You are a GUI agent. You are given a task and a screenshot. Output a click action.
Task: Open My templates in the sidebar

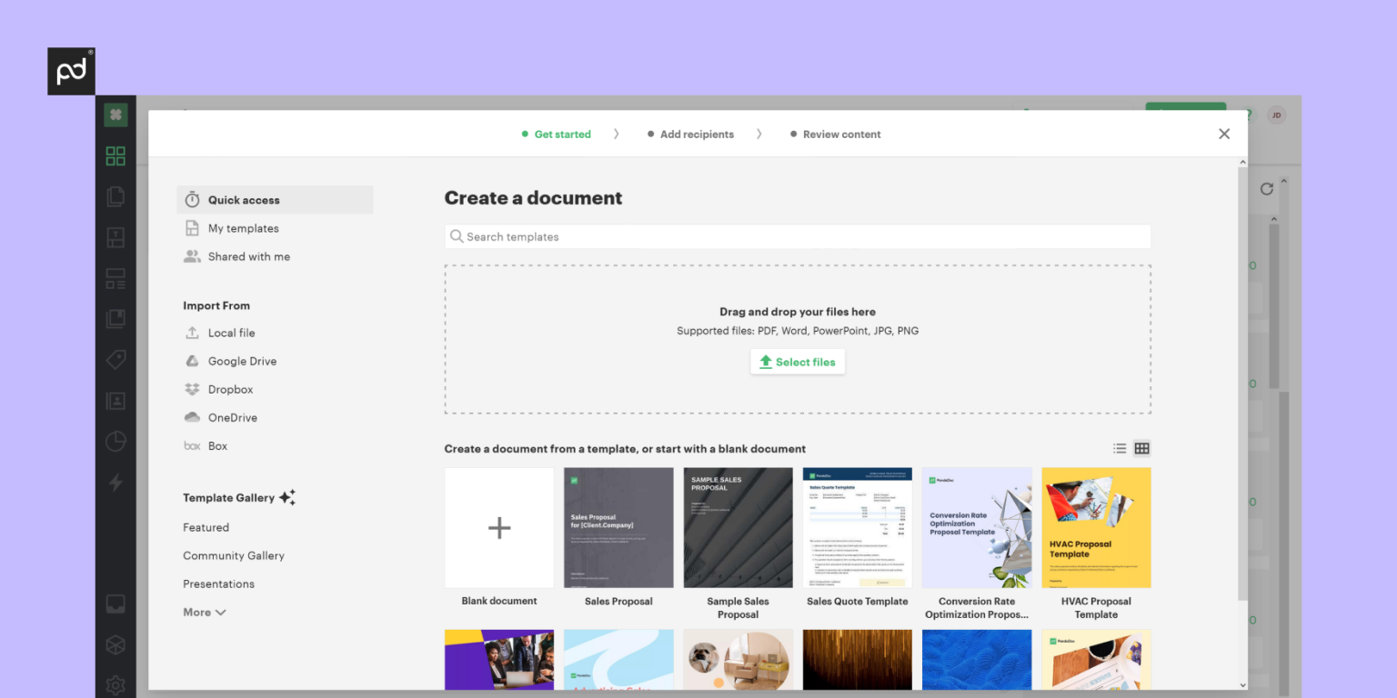click(243, 228)
